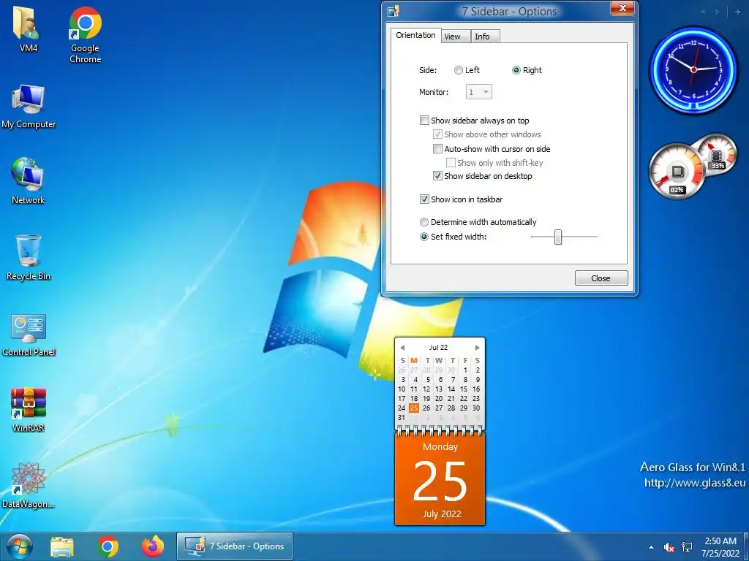Click the network tray icon
Screen dimensions: 749x561
[687, 546]
